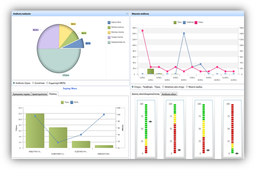Click the 7/2011 axis label
The width and height of the screenshot is (255, 169).
(x=192, y=78)
